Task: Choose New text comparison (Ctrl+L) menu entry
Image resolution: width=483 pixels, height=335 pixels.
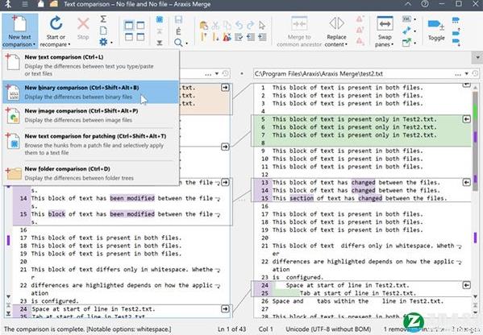Action: (91, 65)
